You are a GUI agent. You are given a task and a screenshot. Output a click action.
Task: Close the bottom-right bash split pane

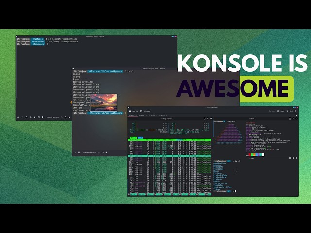(x=296, y=158)
